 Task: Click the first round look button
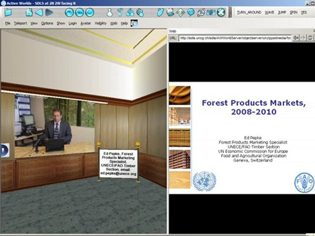(69, 12)
